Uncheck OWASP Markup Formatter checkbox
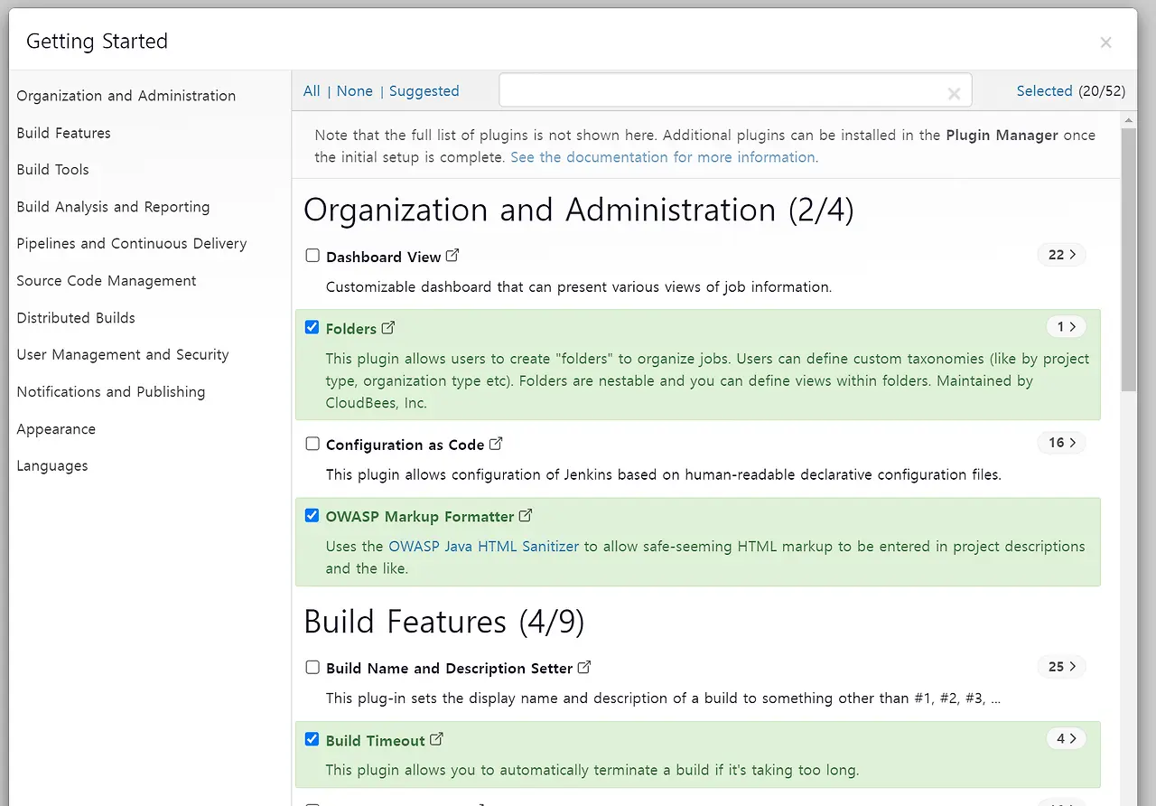The image size is (1156, 806). click(312, 516)
